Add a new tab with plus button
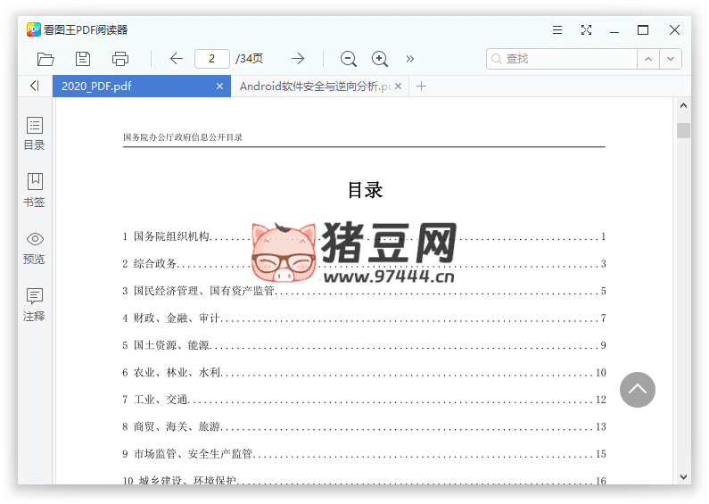This screenshot has width=709, height=504. [x=422, y=87]
